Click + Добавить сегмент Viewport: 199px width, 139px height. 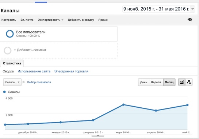point(30,50)
